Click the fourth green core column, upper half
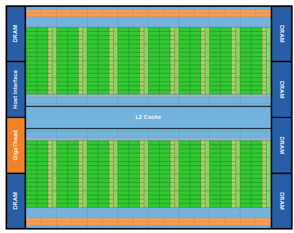The width and height of the screenshot is (294, 233). point(129,61)
